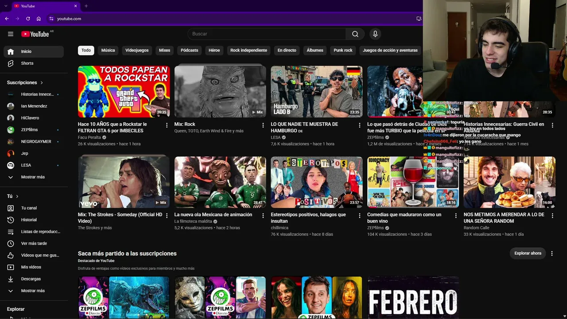Open the browser tab search dropdown

(x=6, y=6)
